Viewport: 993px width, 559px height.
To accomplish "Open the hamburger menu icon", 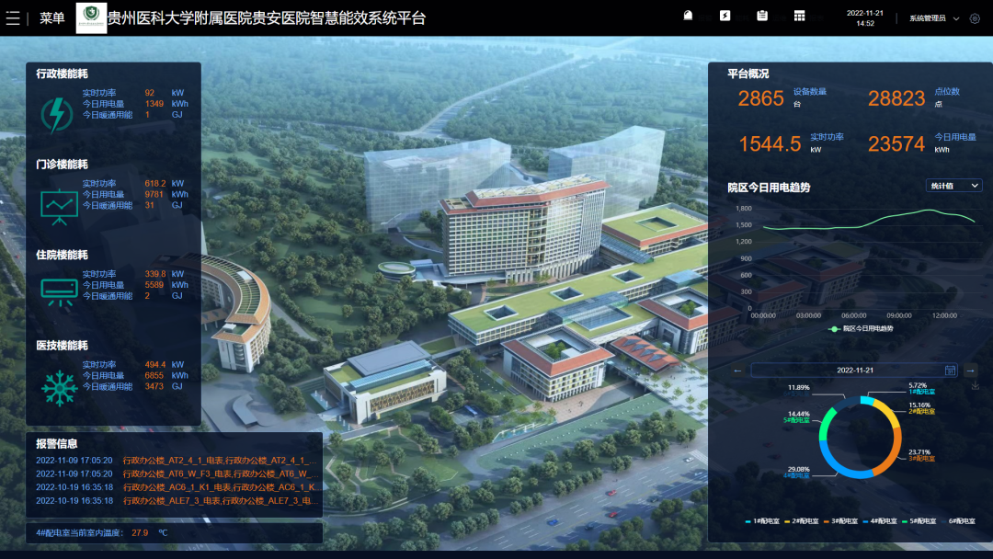I will pyautogui.click(x=13, y=18).
